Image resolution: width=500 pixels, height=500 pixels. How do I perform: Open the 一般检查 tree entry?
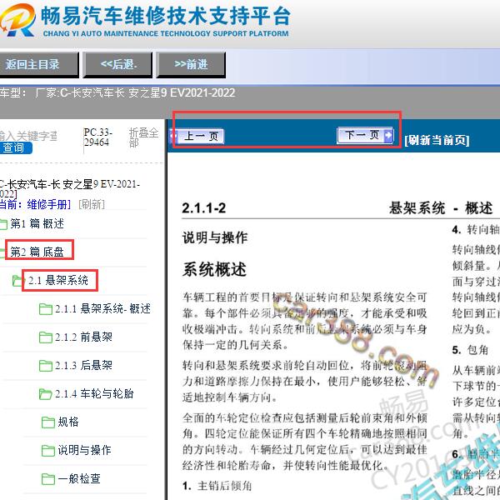click(79, 478)
